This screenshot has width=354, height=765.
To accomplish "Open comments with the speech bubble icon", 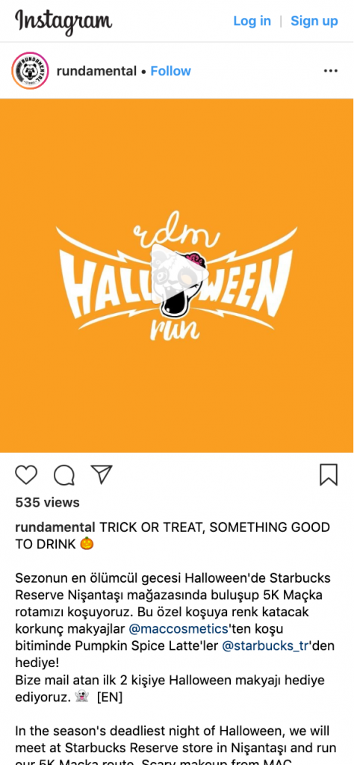I will click(x=64, y=474).
